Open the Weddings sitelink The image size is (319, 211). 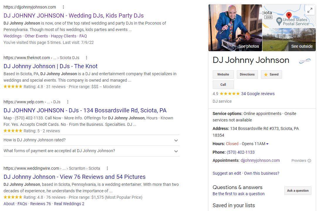click(x=12, y=36)
